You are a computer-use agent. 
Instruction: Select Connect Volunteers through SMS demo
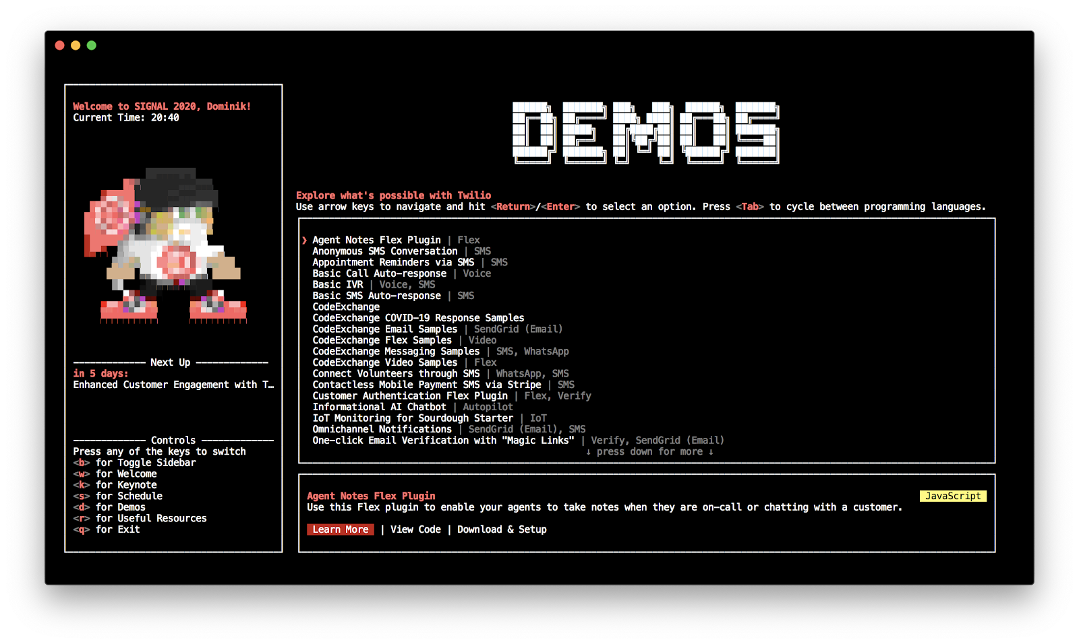point(440,373)
